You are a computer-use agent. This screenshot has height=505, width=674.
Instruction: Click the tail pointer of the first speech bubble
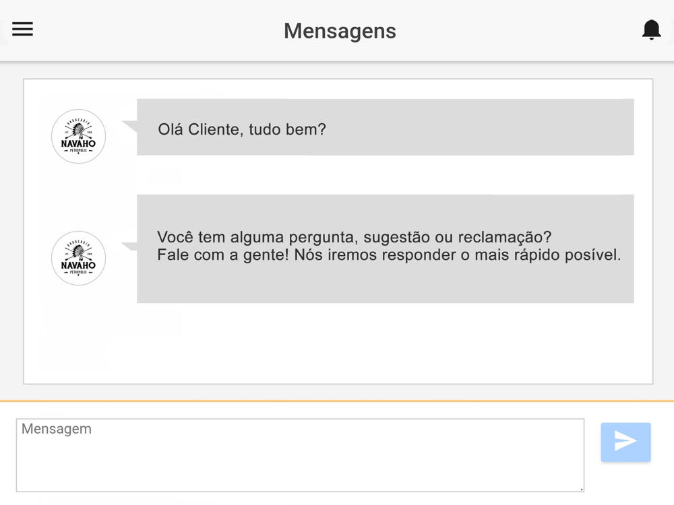pyautogui.click(x=129, y=127)
